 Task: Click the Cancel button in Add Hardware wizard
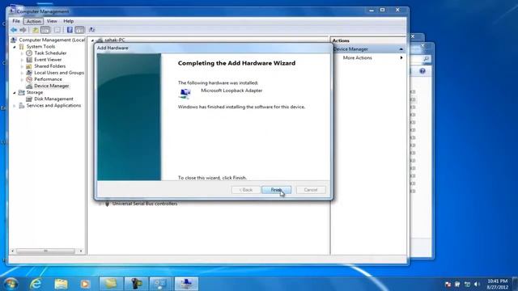[311, 190]
